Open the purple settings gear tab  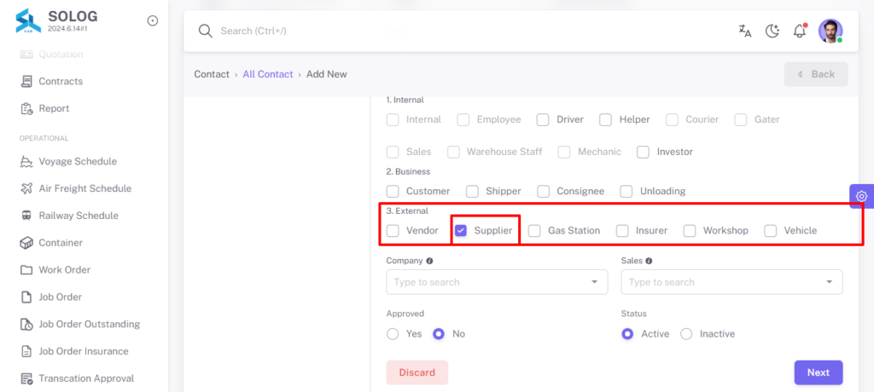tap(861, 196)
